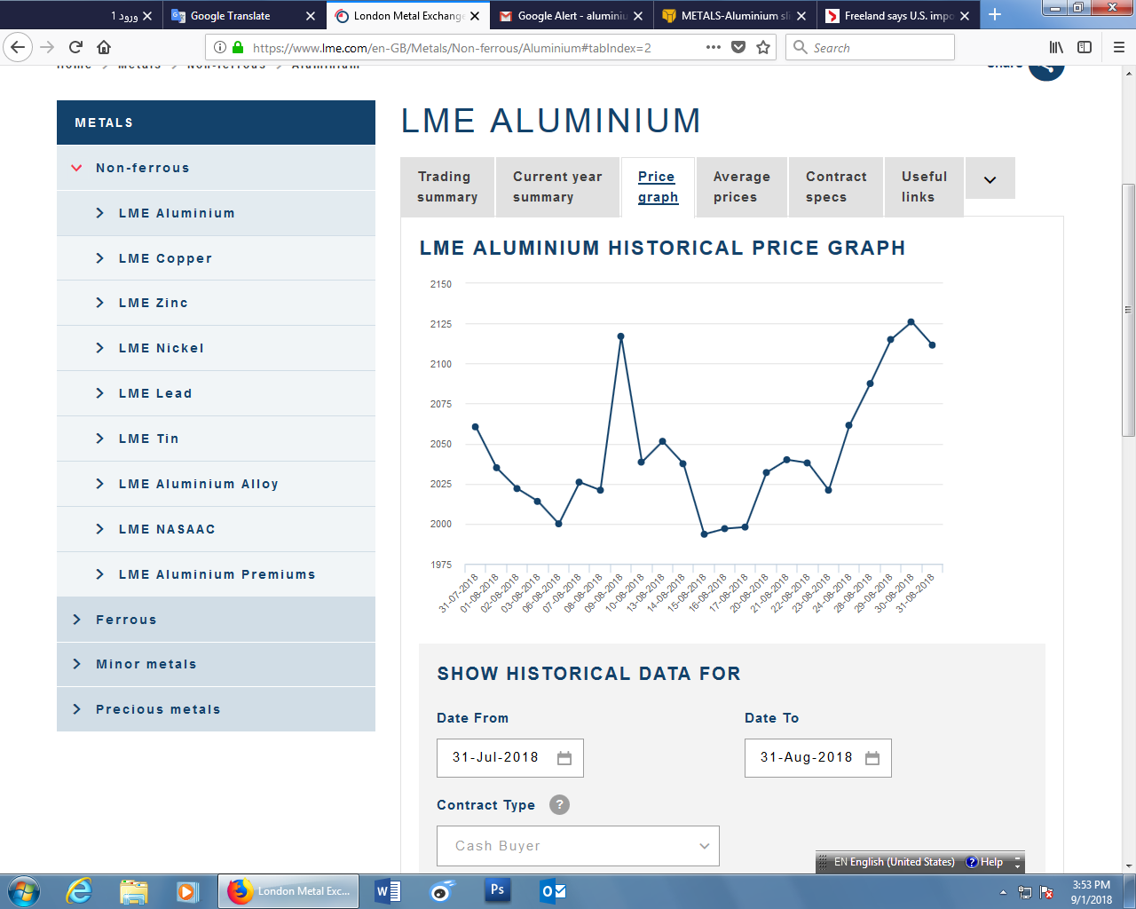The width and height of the screenshot is (1136, 909).
Task: Close the Google Alert tab
Action: tap(638, 16)
